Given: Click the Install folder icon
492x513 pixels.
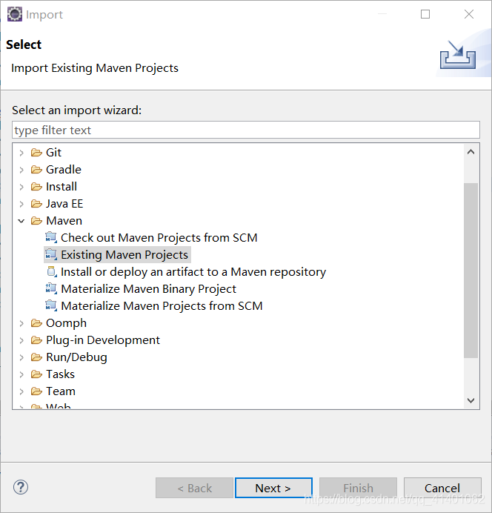Looking at the screenshot, I should pos(36,187).
